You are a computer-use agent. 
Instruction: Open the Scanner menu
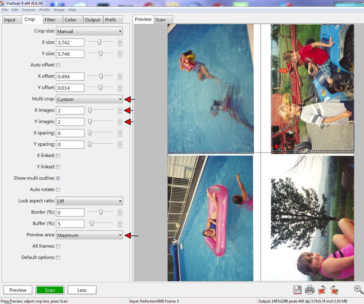coord(28,9)
